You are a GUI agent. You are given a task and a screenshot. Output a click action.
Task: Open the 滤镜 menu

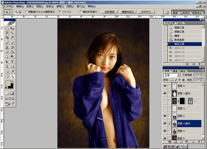pos(60,6)
